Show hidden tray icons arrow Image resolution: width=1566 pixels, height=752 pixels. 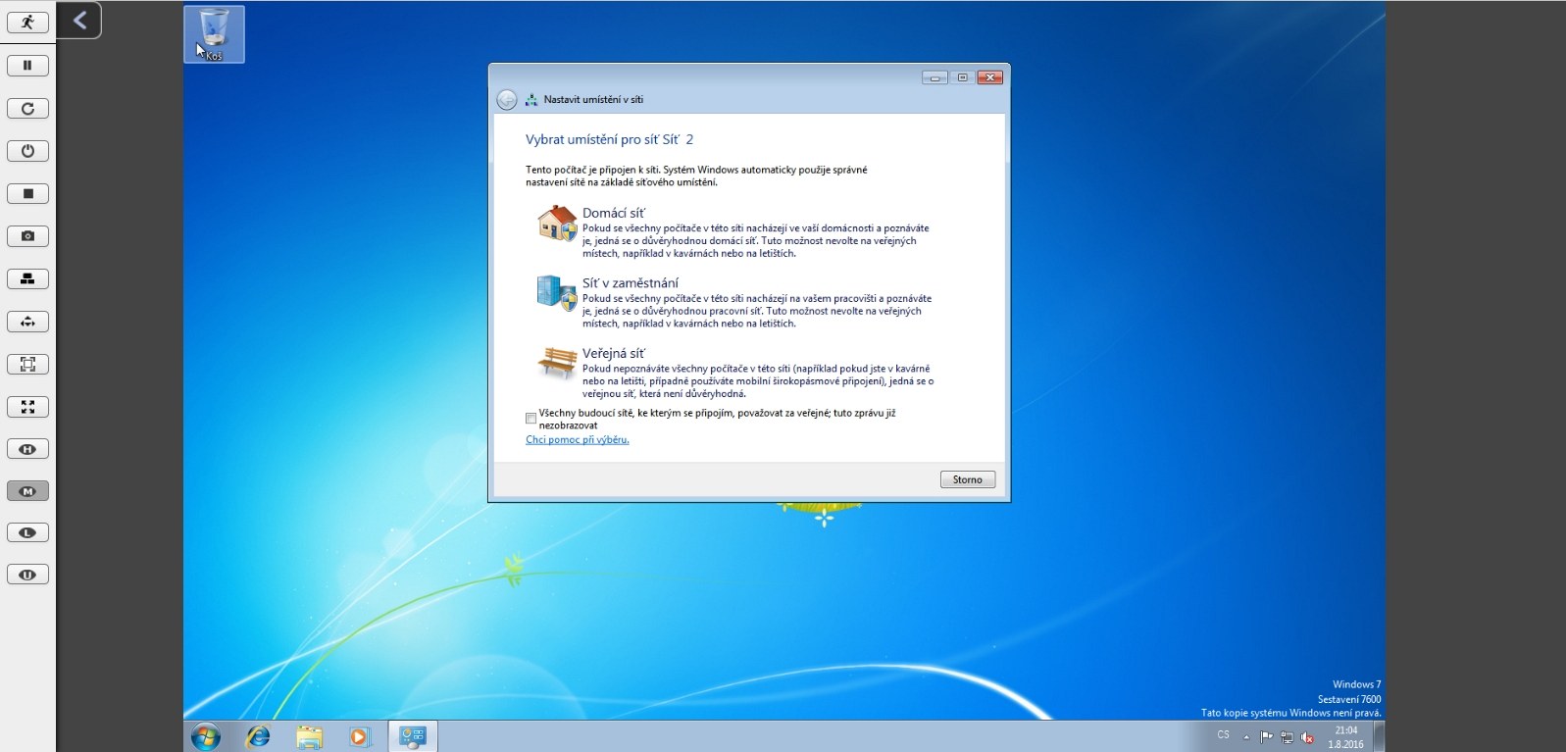coord(1246,737)
